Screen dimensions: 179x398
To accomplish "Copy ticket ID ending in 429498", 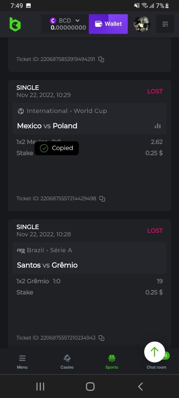I will [102, 199].
